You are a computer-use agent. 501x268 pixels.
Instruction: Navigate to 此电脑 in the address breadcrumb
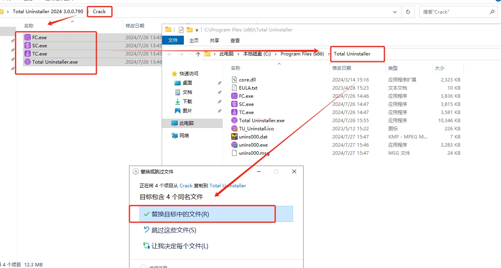coord(227,54)
